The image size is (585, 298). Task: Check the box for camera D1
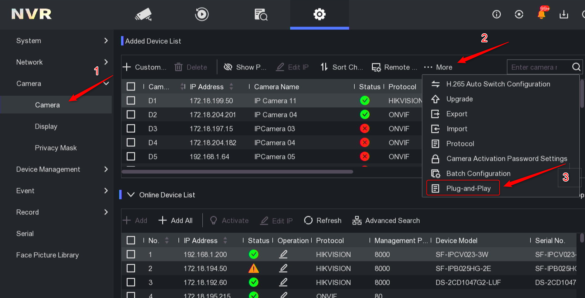tap(131, 101)
